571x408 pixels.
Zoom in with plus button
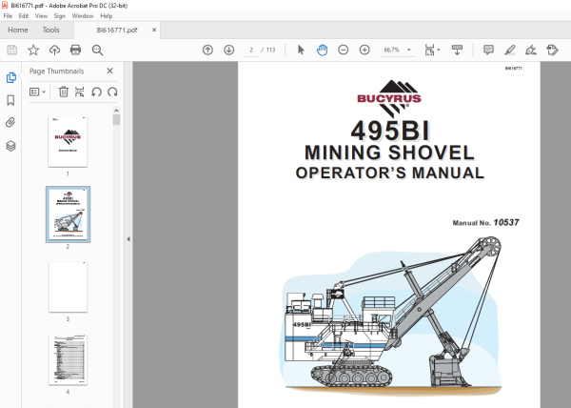coord(364,50)
